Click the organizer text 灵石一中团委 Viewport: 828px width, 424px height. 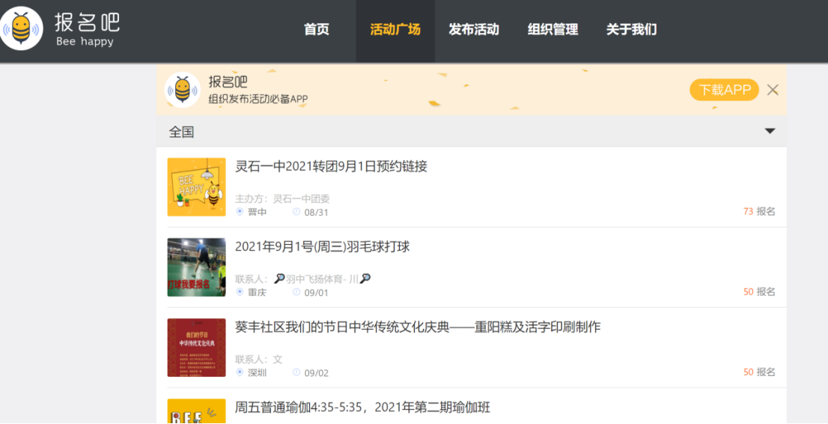point(301,199)
